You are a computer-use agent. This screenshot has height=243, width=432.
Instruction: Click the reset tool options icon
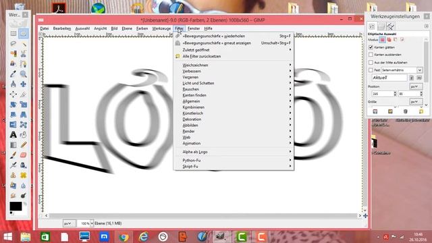click(421, 111)
